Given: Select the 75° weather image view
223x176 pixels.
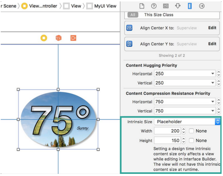Looking at the screenshot, I should tap(58, 120).
